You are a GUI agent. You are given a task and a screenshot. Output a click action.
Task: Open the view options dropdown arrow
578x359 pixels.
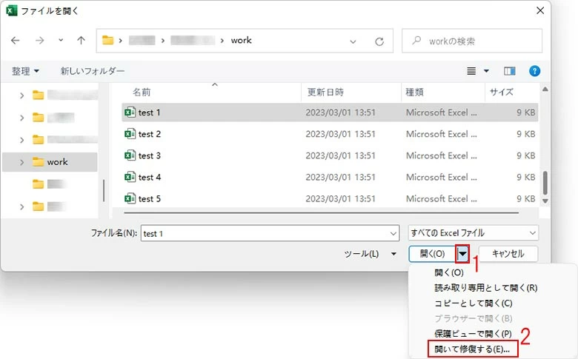[x=486, y=71]
